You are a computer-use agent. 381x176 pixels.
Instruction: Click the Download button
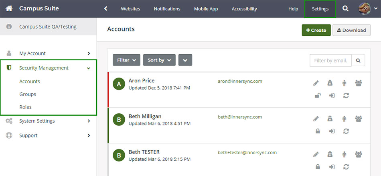[x=351, y=30]
